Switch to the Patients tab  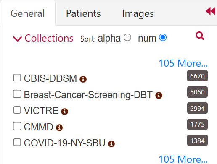click(83, 13)
